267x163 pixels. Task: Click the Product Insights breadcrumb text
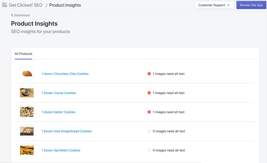(65, 5)
